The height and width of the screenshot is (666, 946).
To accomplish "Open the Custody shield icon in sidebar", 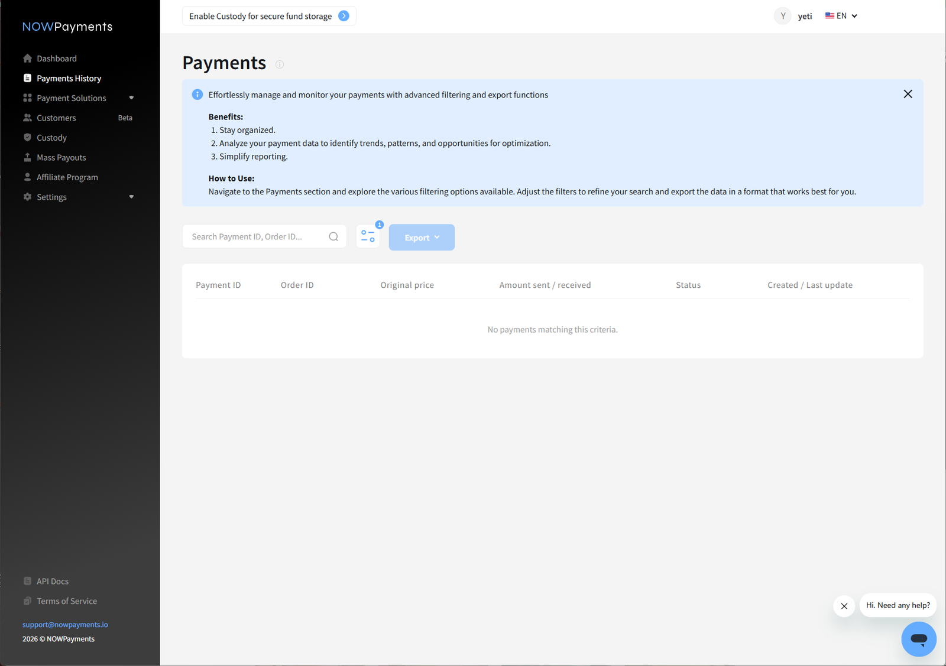I will click(28, 137).
